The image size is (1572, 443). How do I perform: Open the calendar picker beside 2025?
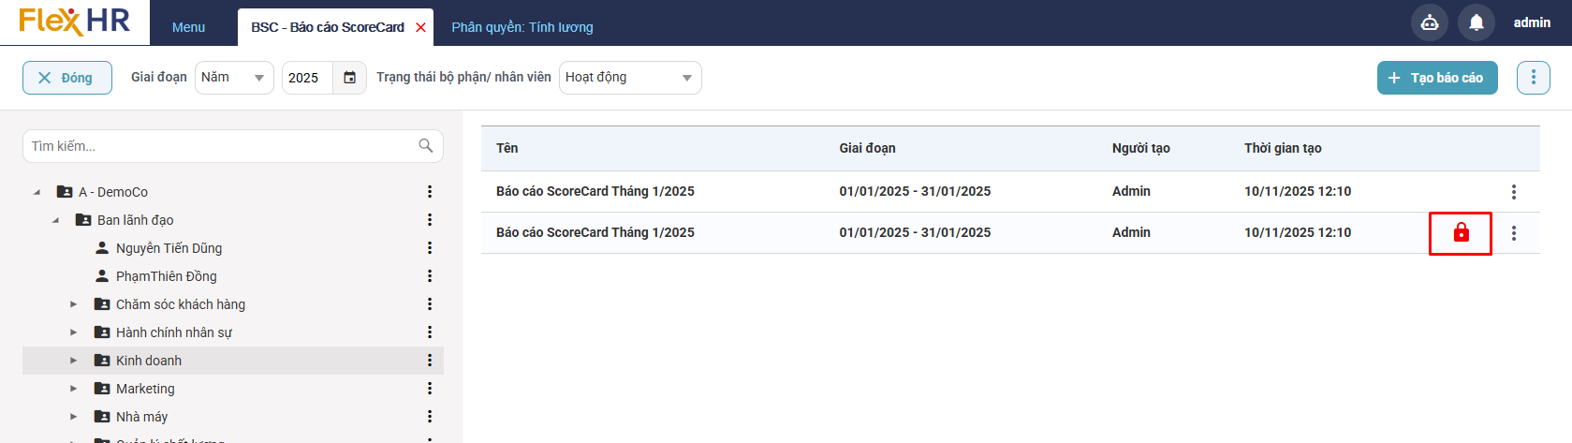tap(349, 78)
